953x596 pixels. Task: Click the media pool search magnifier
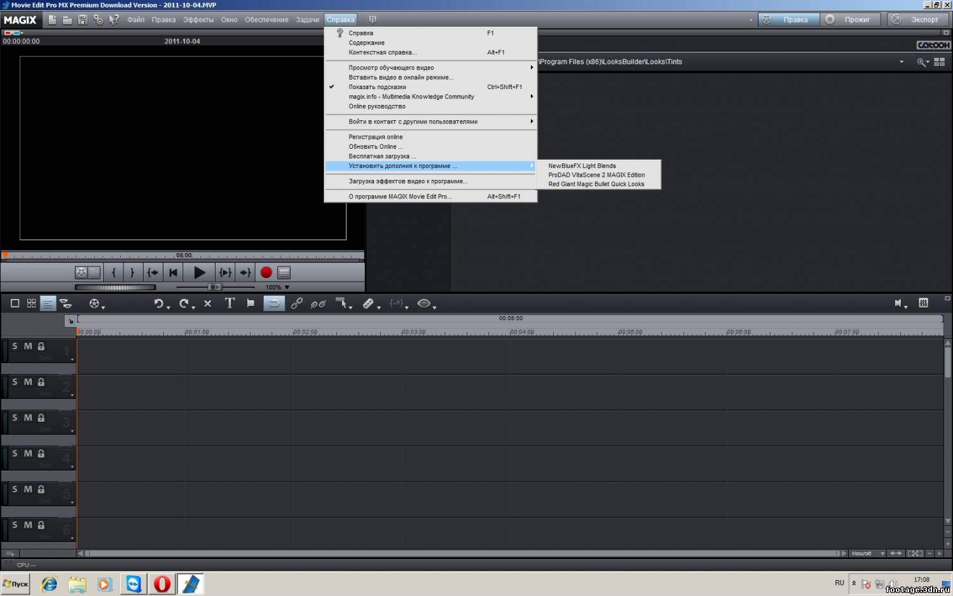[x=921, y=62]
